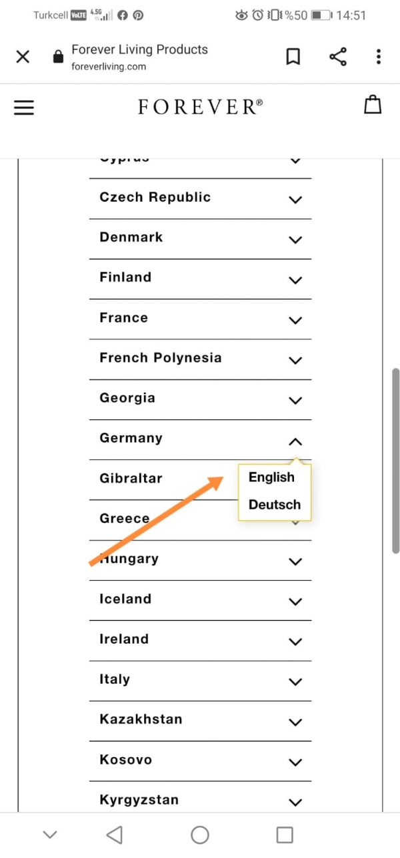
Task: Open the hamburger navigation menu
Action: coord(24,108)
